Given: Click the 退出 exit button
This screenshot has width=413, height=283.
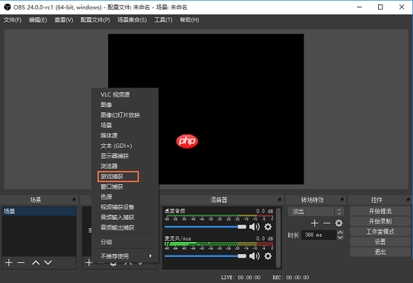Looking at the screenshot, I should tap(380, 252).
